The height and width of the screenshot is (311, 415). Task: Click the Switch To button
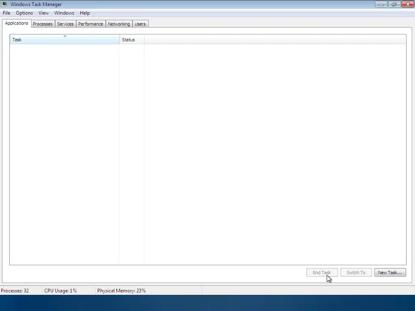click(x=356, y=273)
